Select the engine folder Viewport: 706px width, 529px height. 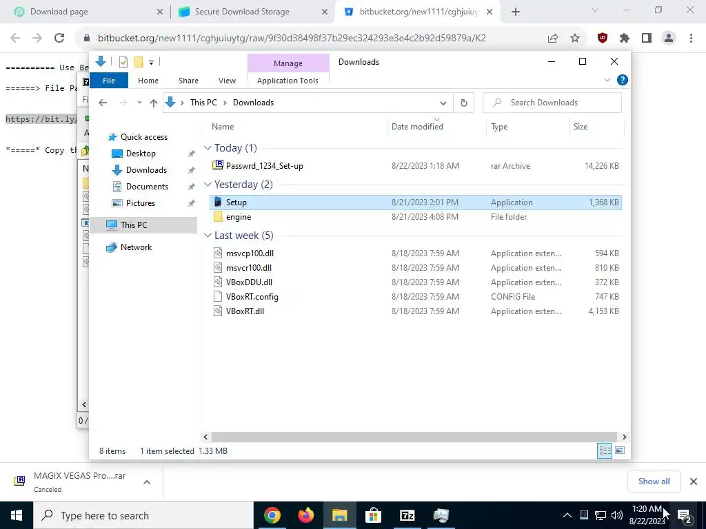[416, 217]
